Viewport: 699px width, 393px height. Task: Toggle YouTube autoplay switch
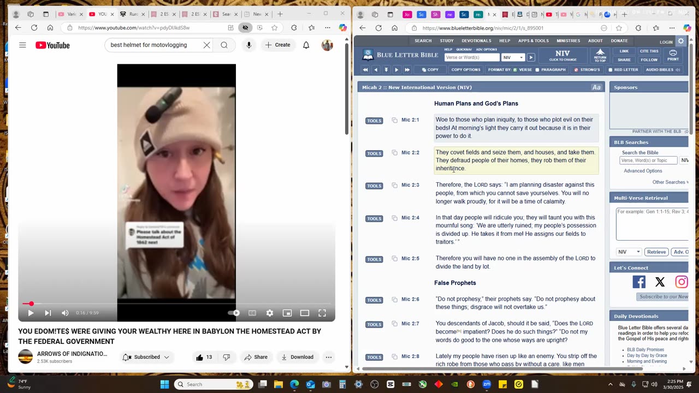coord(234,313)
